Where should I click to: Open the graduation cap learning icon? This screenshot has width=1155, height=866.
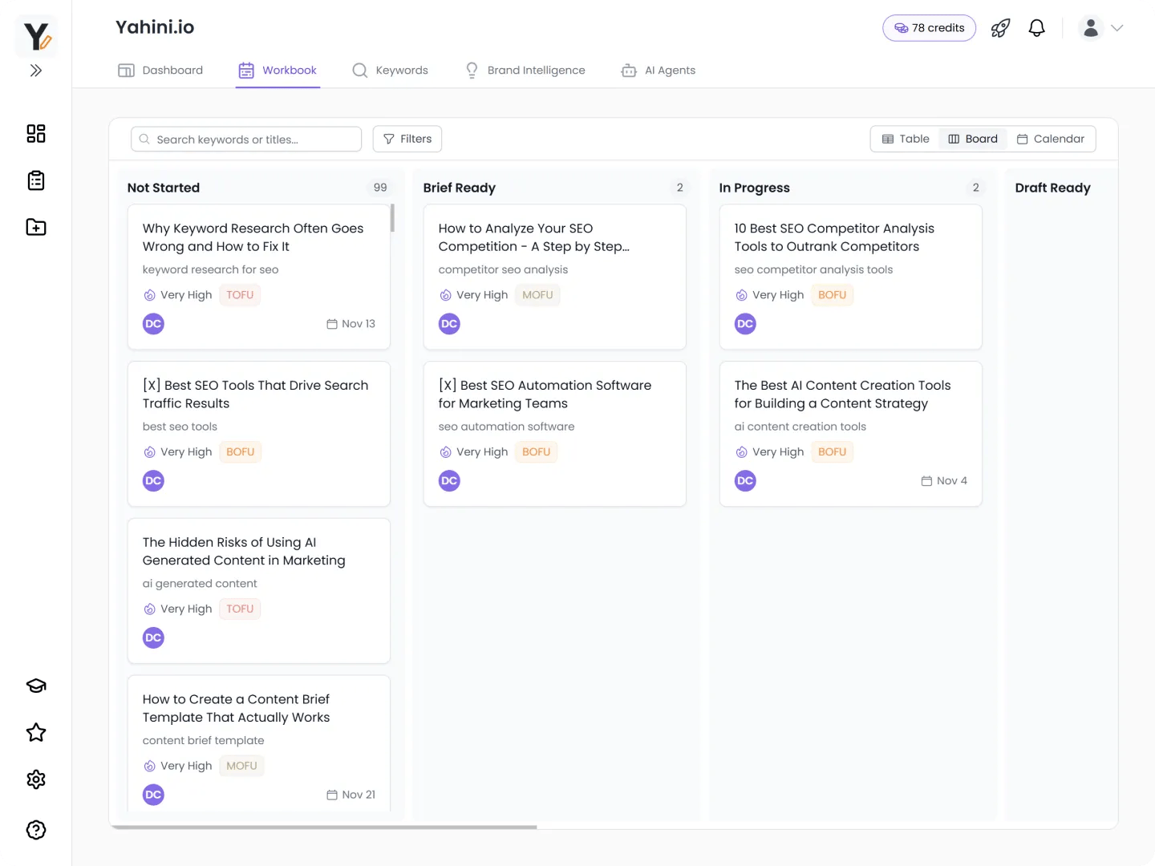click(x=35, y=686)
